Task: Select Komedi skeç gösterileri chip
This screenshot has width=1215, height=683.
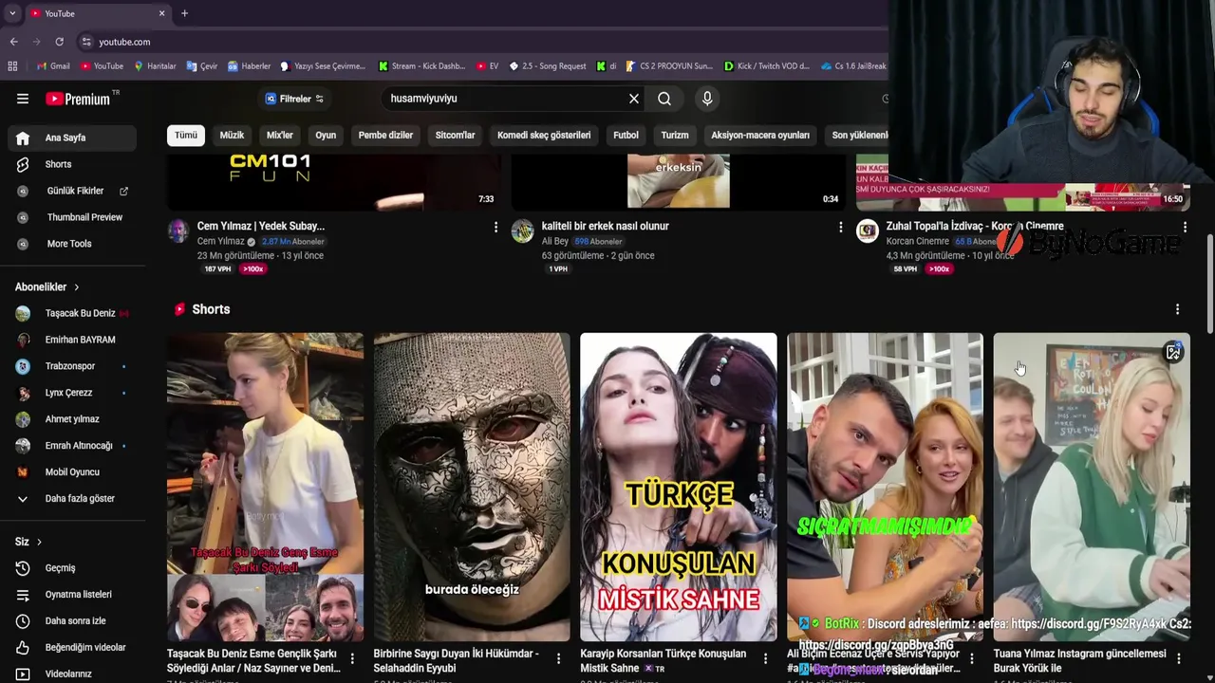Action: 544,135
